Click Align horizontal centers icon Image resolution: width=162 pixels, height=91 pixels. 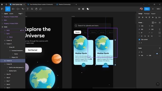pos(143,17)
